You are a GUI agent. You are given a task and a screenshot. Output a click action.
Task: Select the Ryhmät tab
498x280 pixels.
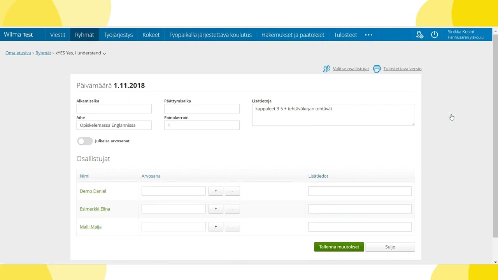84,35
